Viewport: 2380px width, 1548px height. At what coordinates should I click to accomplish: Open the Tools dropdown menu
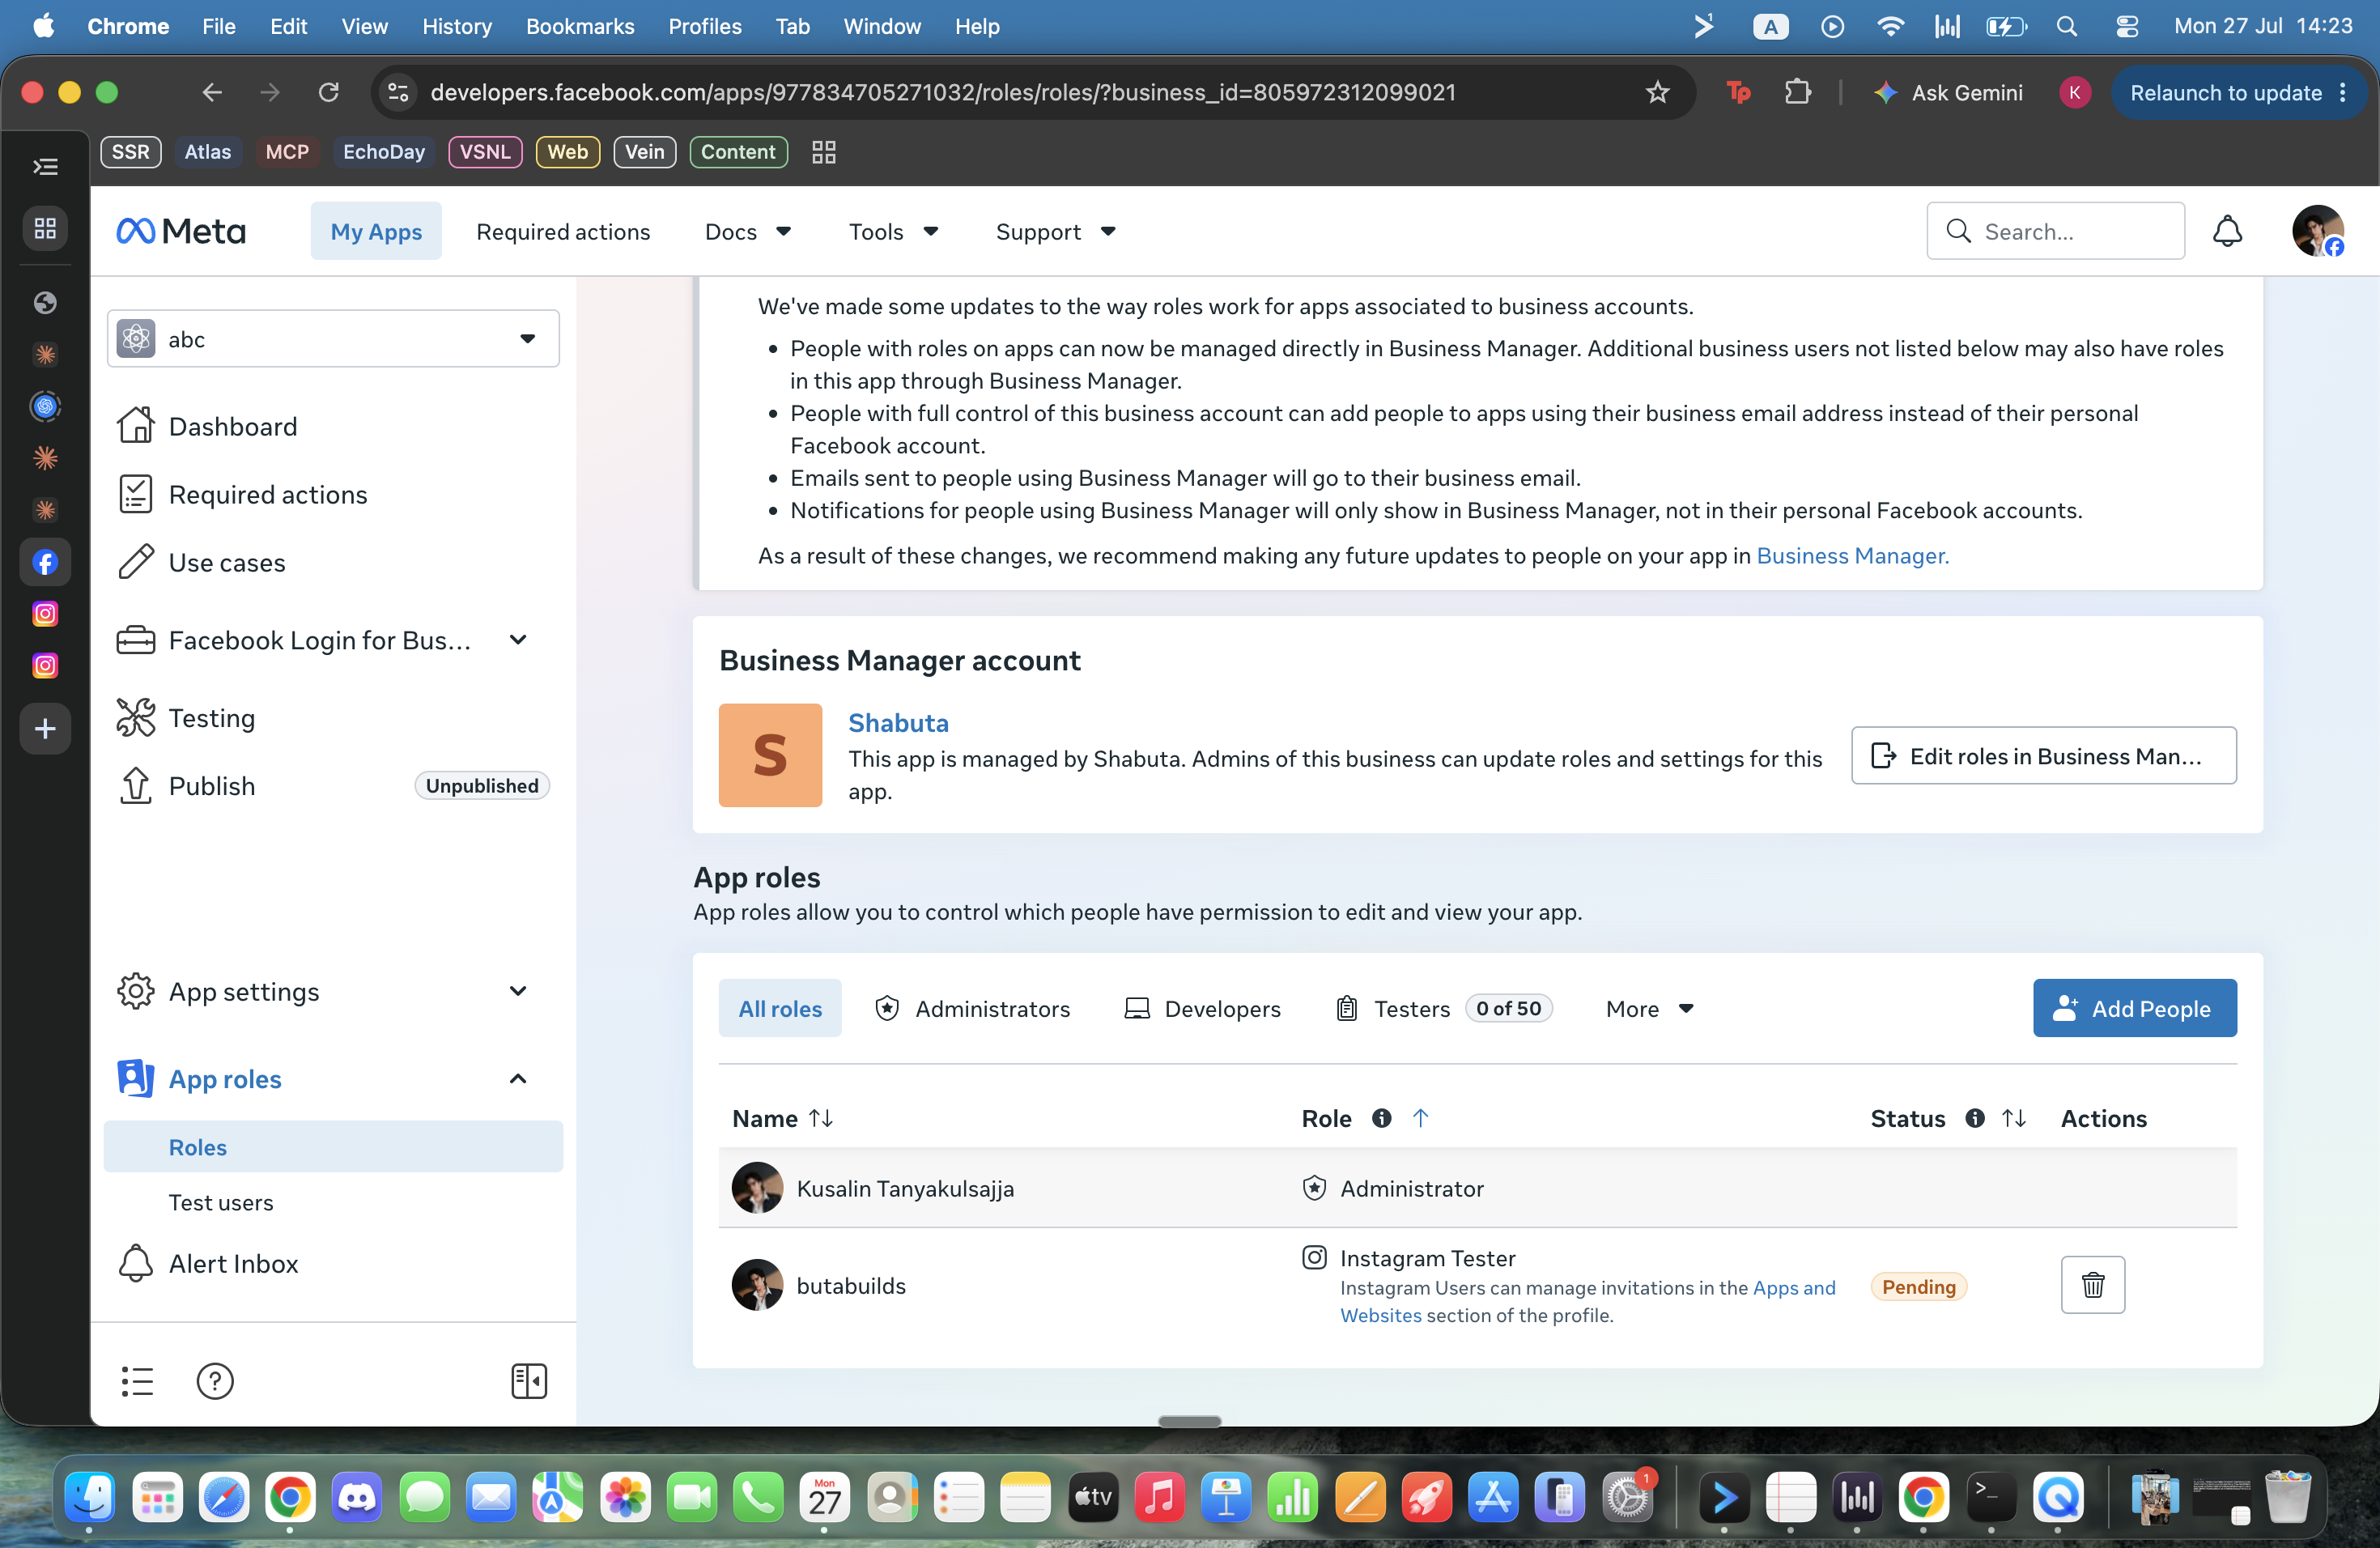pyautogui.click(x=893, y=231)
